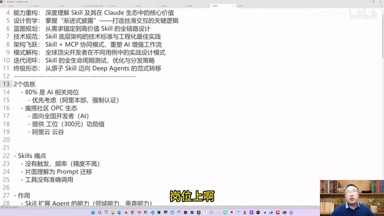Click the line "工具没有准确调用"
Screen dimensions: 384x216
coord(49,180)
